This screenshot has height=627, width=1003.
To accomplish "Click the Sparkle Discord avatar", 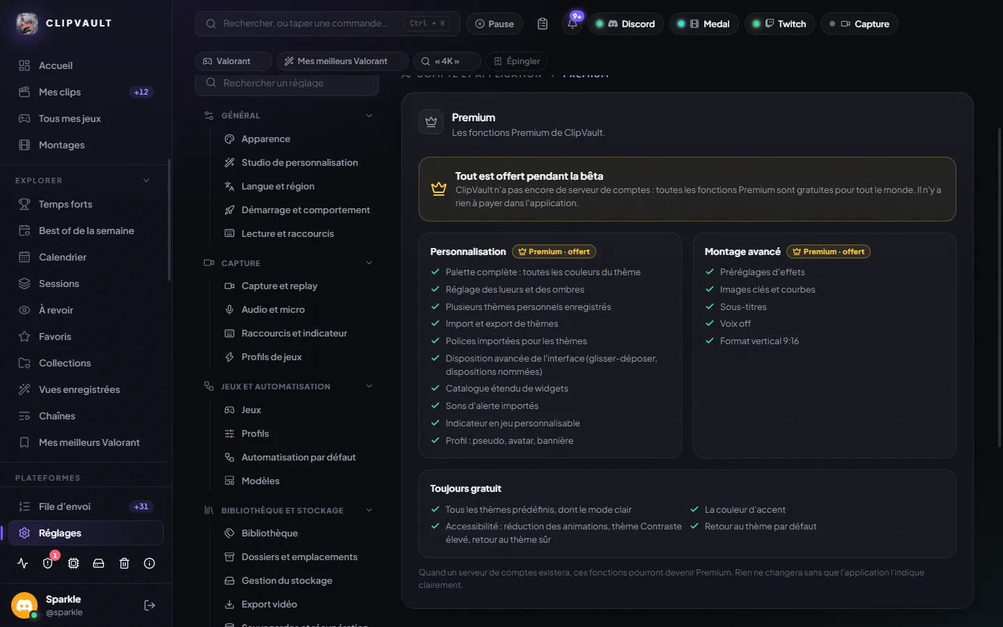I will pos(24,605).
